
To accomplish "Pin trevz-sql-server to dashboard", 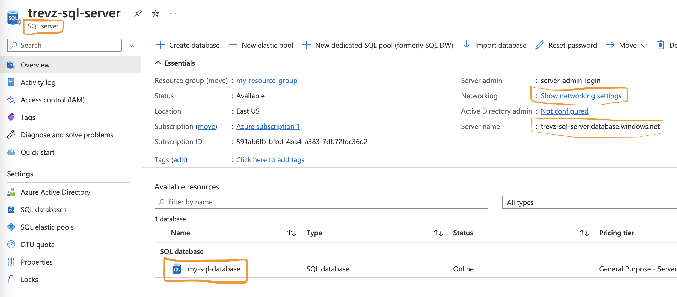I will pyautogui.click(x=138, y=13).
